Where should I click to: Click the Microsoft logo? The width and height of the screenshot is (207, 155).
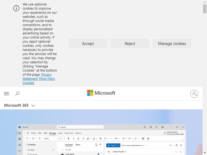[x=101, y=93]
